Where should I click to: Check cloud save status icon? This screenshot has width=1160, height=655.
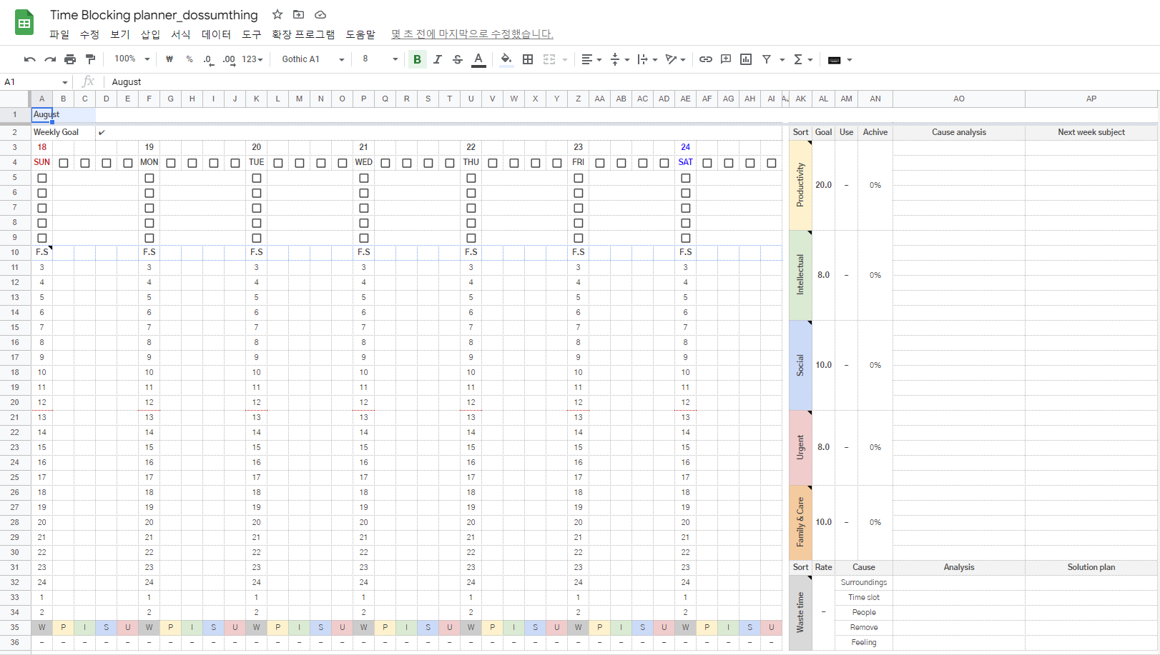coord(320,14)
